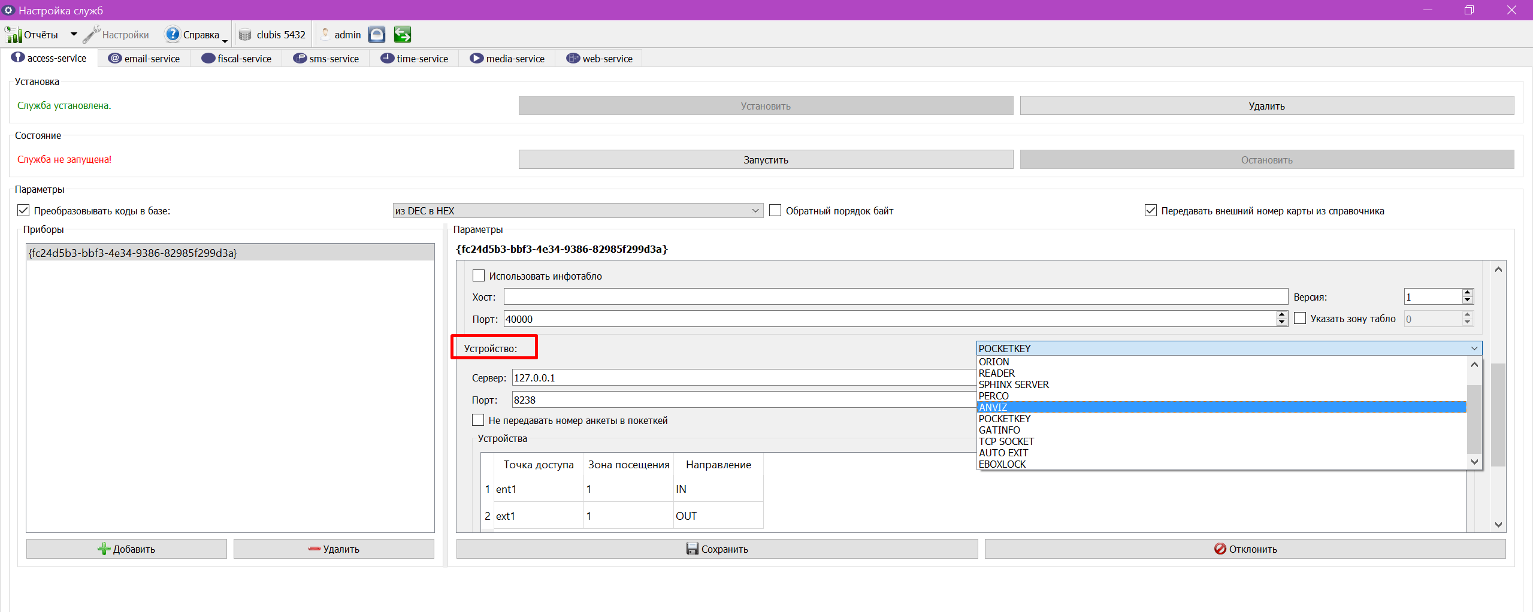Toggle Передавать внешний номер карты checkbox
Image resolution: width=1533 pixels, height=612 pixels.
tap(1151, 211)
